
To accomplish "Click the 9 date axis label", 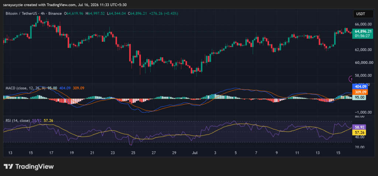I will pos(277,153).
